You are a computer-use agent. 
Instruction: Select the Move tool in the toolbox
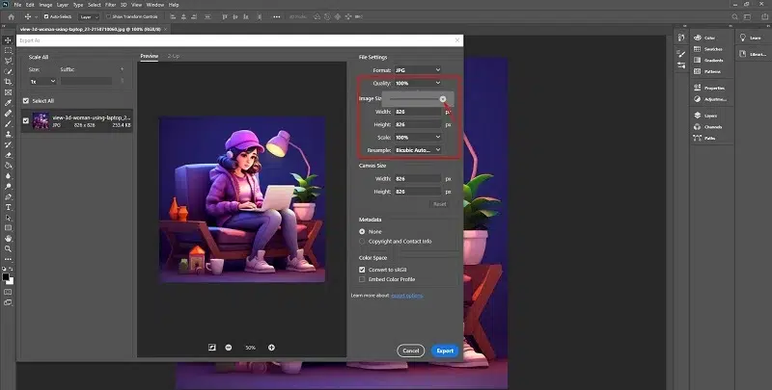click(x=8, y=40)
